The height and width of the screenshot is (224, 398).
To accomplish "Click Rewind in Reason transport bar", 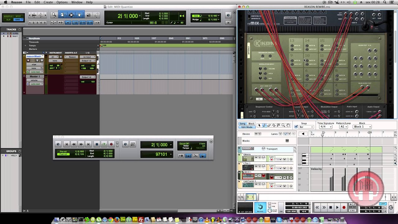I will [x=317, y=208].
